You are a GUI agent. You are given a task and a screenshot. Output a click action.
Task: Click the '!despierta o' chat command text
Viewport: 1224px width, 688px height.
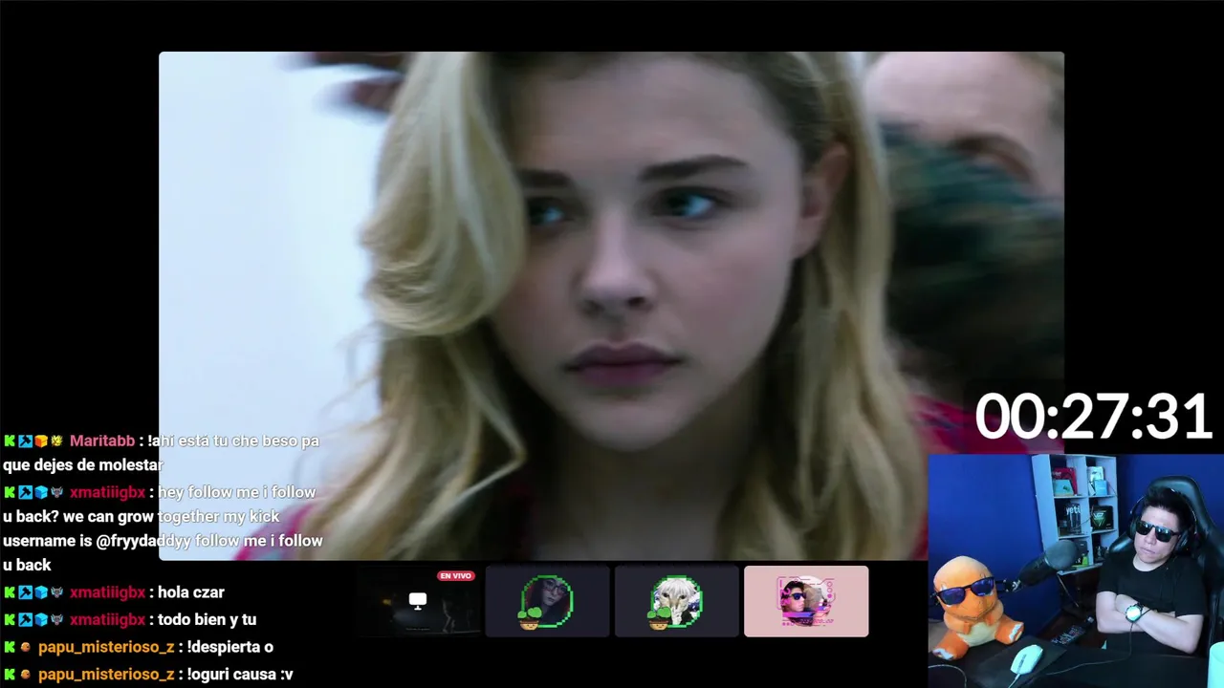[230, 647]
